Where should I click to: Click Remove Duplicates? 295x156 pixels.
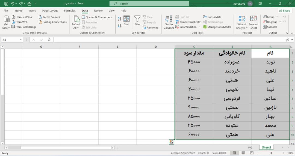tap(188, 22)
